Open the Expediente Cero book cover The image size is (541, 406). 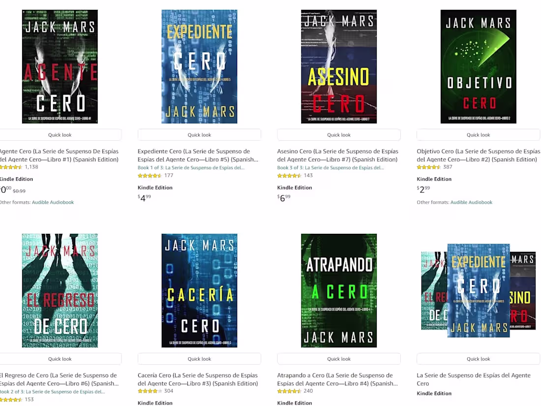[x=199, y=66]
